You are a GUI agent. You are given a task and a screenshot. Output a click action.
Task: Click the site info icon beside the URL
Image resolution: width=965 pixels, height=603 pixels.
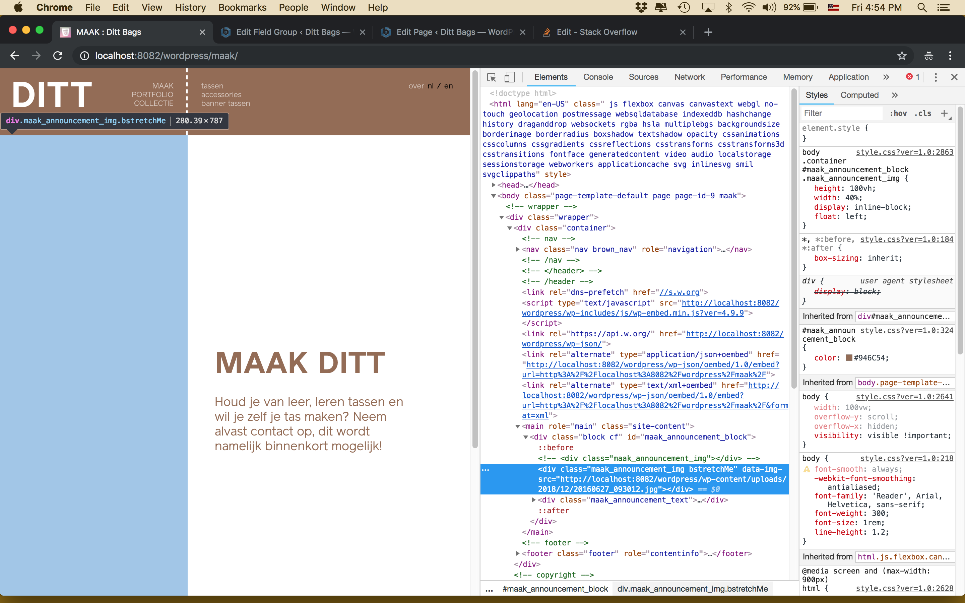coord(84,56)
